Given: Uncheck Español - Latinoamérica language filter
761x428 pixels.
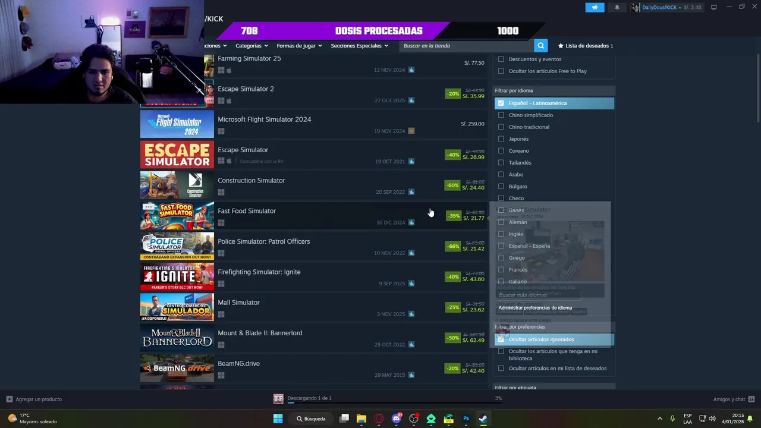Looking at the screenshot, I should pyautogui.click(x=501, y=103).
